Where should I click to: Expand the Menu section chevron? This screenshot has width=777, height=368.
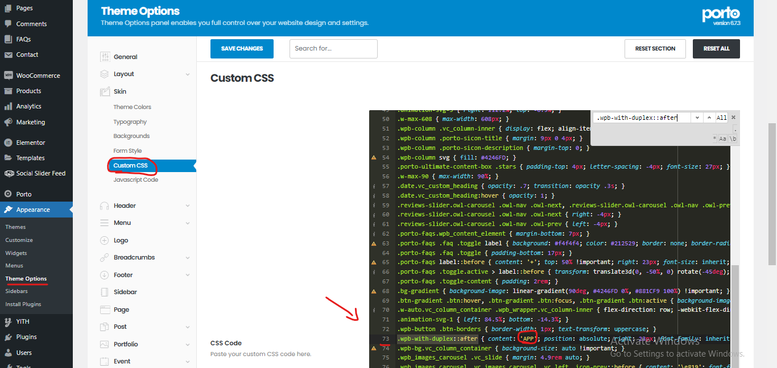[x=188, y=223]
